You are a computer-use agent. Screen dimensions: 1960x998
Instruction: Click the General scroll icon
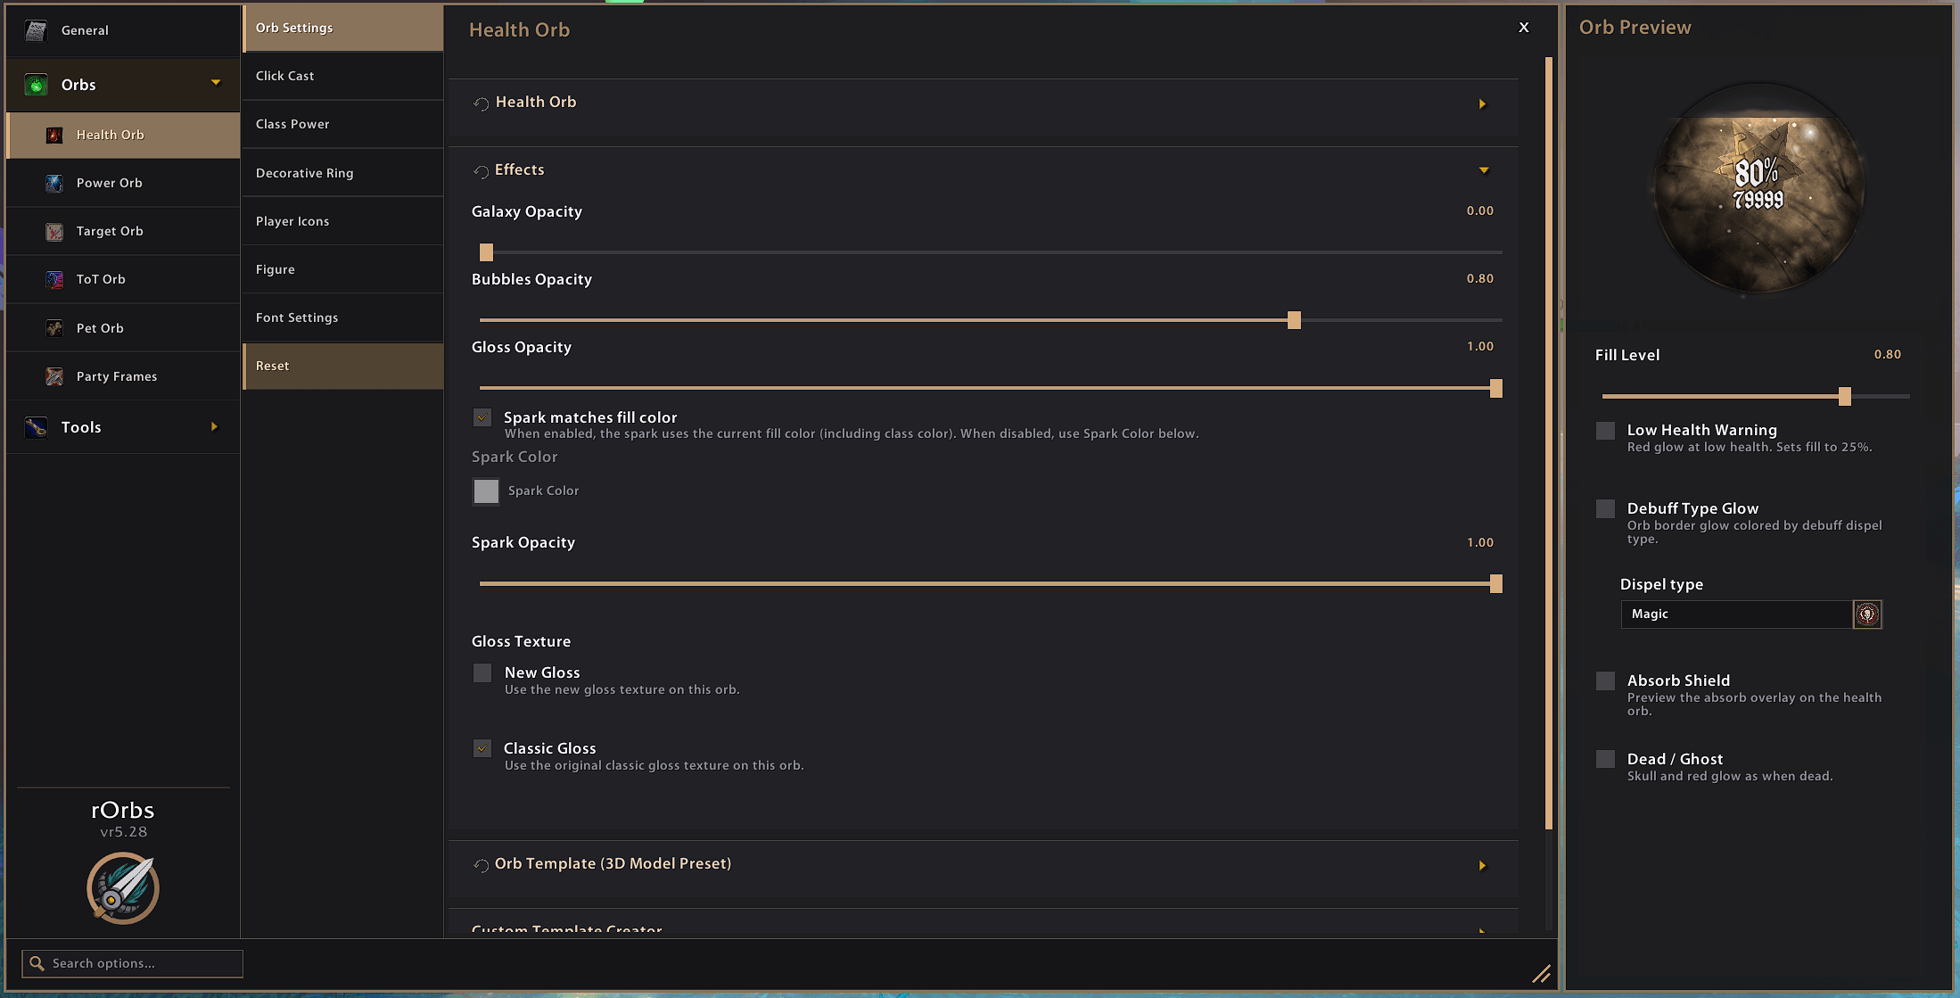[36, 31]
